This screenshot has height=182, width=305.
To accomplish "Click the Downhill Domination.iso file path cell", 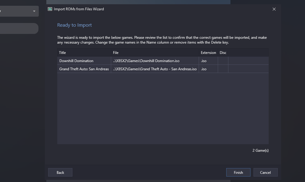I will point(155,61).
